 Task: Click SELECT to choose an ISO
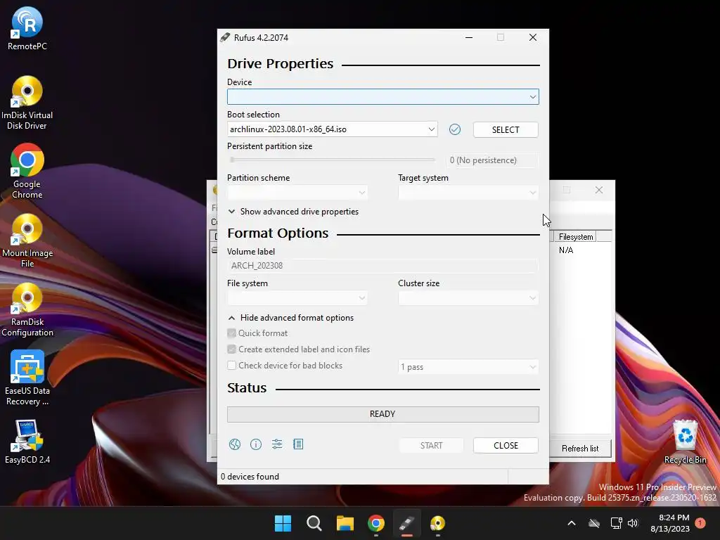(x=506, y=130)
